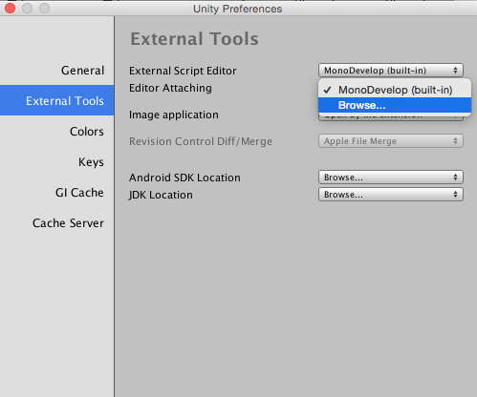Open the External Script Editor dropdown

pyautogui.click(x=391, y=71)
